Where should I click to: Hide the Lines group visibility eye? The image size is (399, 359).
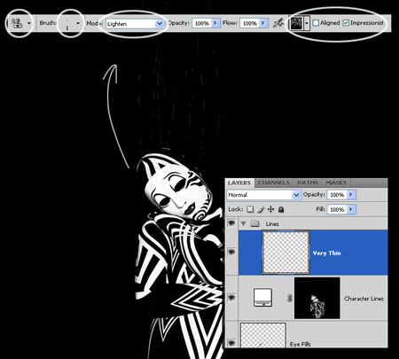(231, 222)
